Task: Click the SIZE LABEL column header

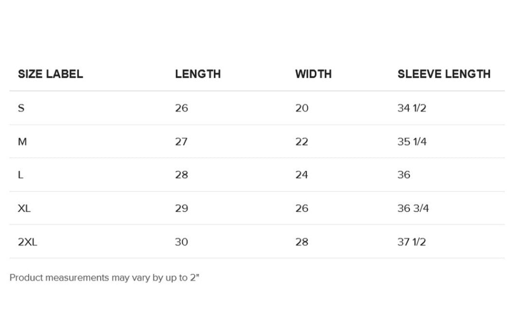Action: 50,74
